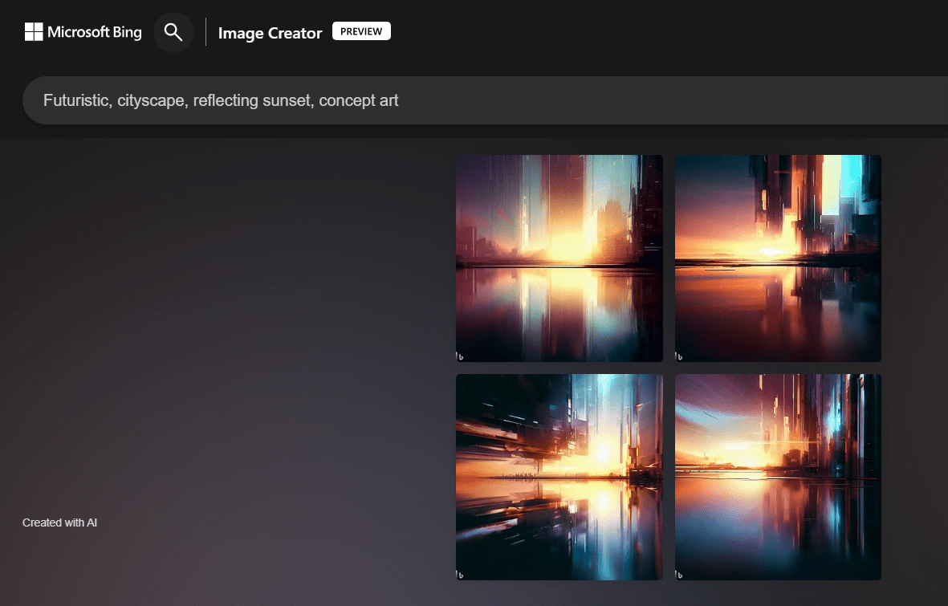Open the bottom-right reflective-street cityscape image
This screenshot has width=948, height=606.
778,477
